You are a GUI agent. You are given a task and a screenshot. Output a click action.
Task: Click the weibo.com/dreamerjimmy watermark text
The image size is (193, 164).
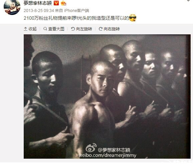click(107, 155)
